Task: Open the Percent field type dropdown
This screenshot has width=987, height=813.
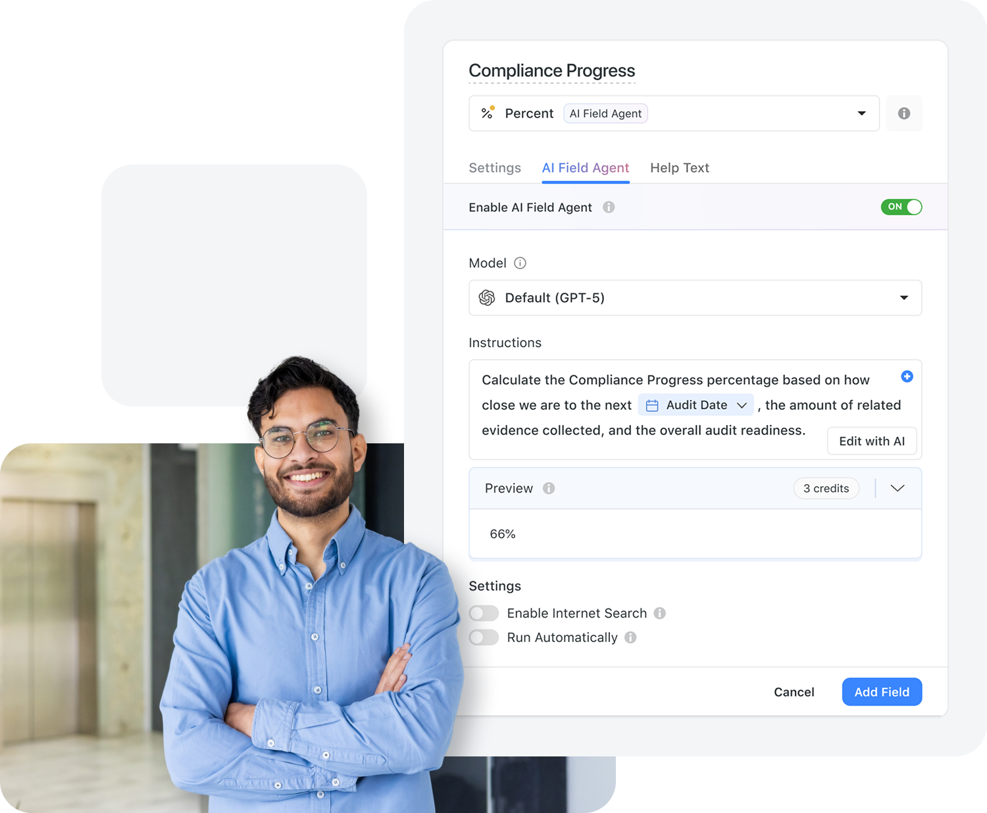Action: (x=674, y=113)
